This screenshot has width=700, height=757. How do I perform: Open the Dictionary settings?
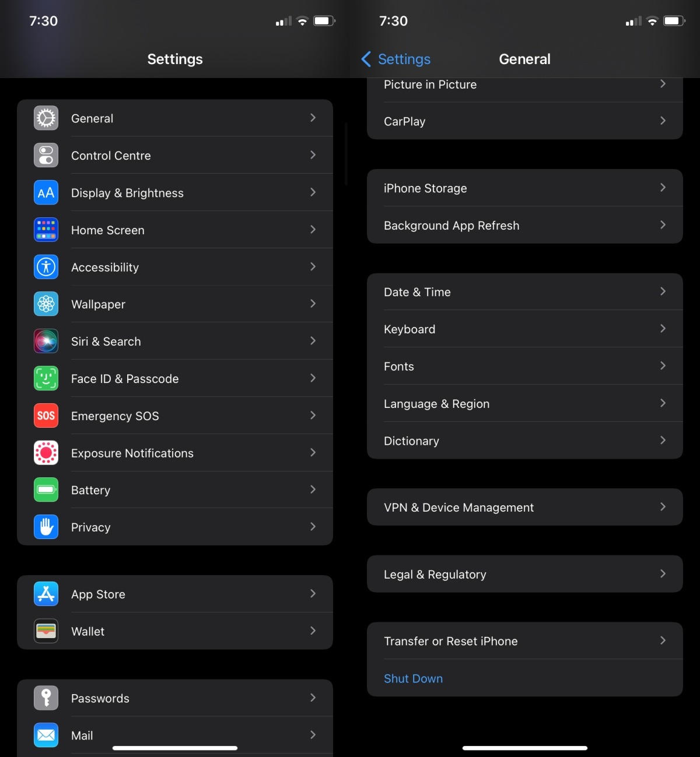[x=525, y=441]
